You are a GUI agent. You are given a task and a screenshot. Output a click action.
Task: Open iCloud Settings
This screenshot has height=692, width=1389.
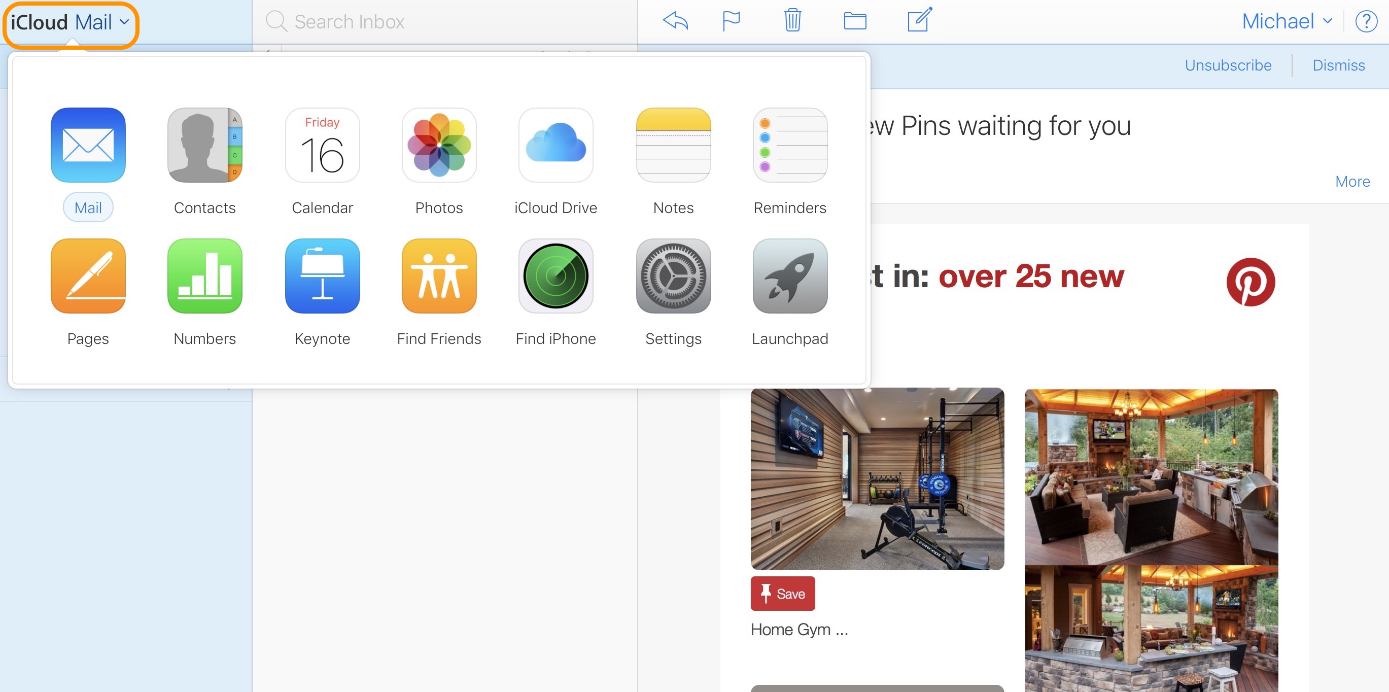click(673, 275)
